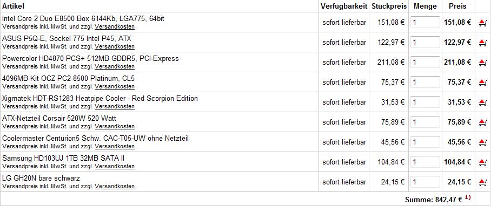Remove Intel Core 2 Duo E8500 from cart
Screen dimensions: 491x206
482,23
